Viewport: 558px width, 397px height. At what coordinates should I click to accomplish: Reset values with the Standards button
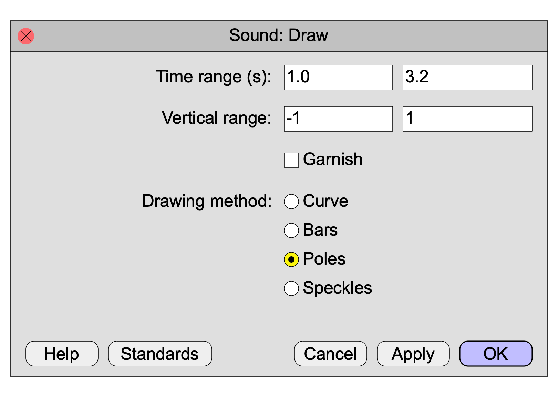click(x=160, y=354)
